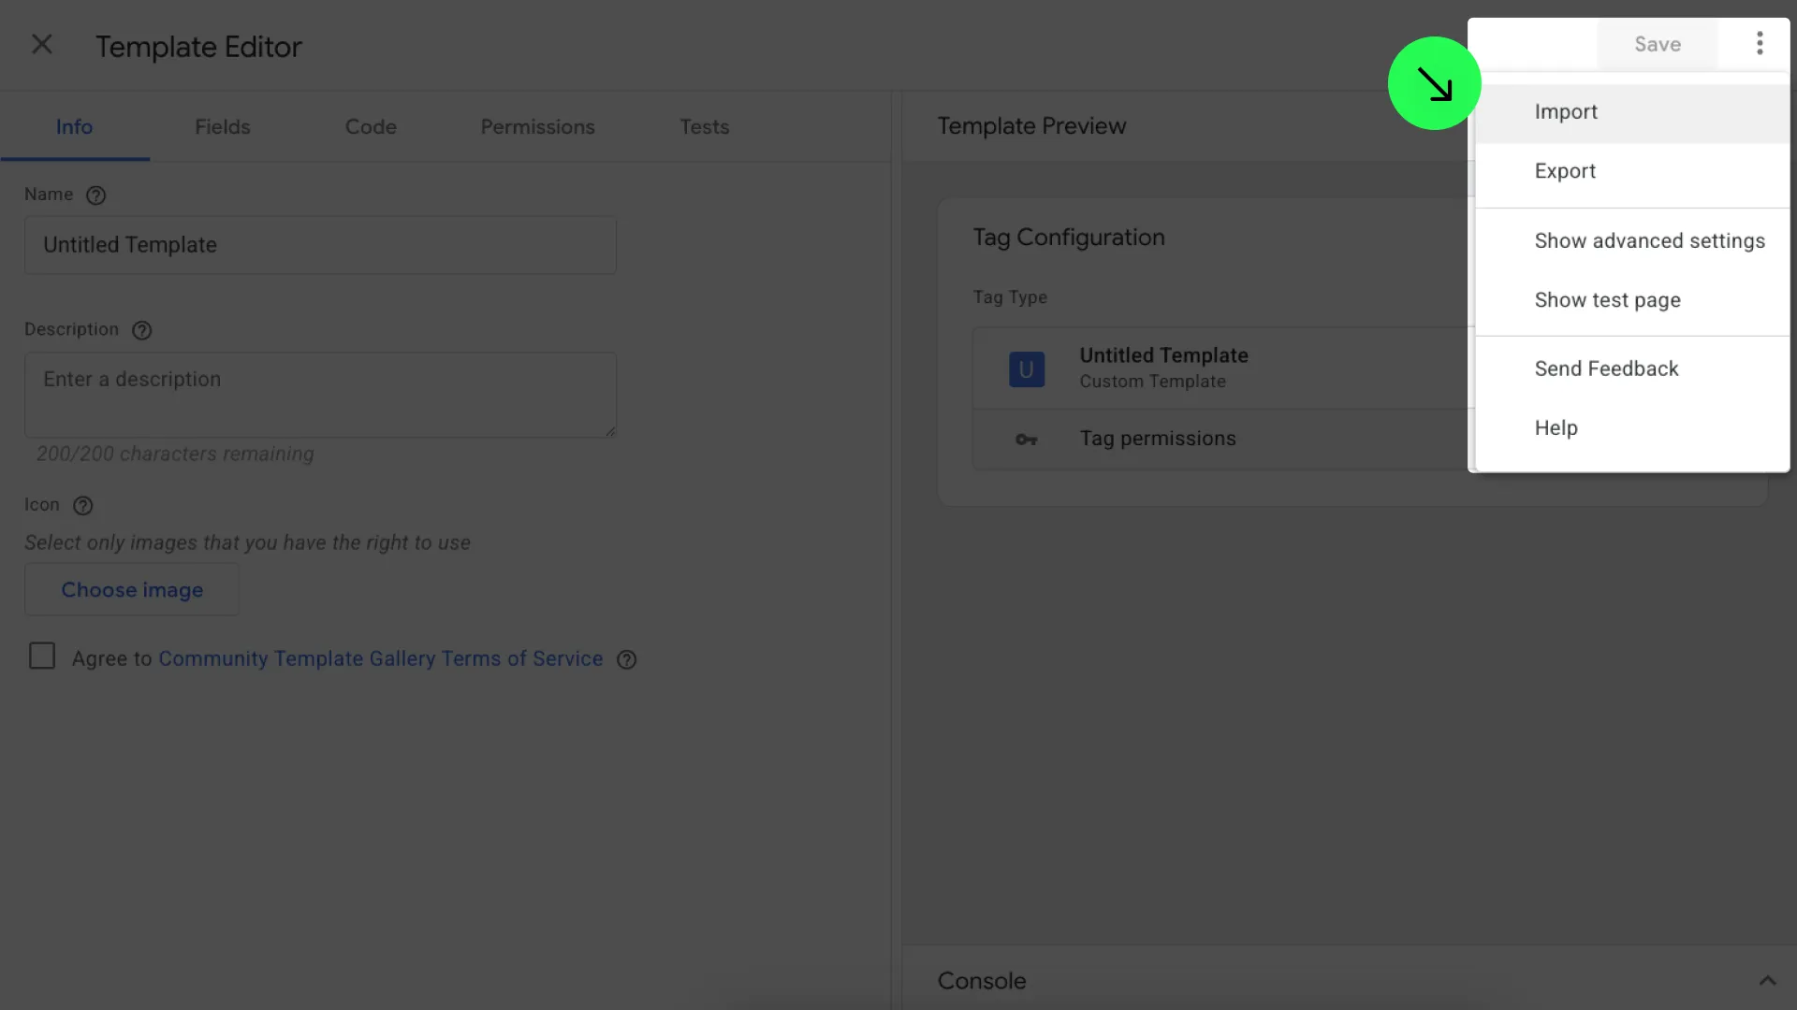Click the Choose image button
1797x1010 pixels.
coord(132,590)
